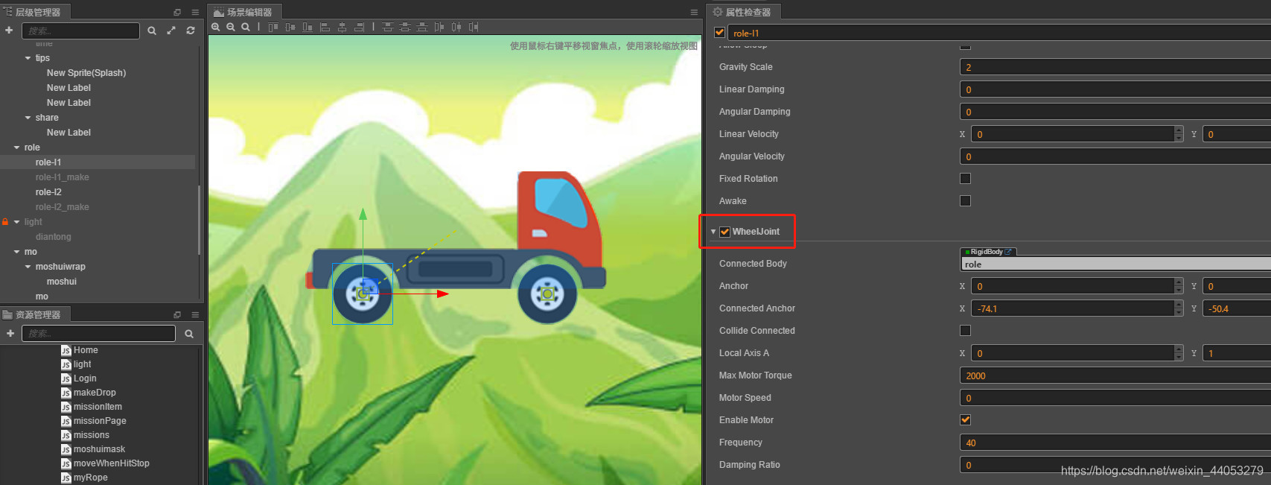Add new node in hierarchy panel
This screenshot has width=1271, height=485.
point(9,31)
